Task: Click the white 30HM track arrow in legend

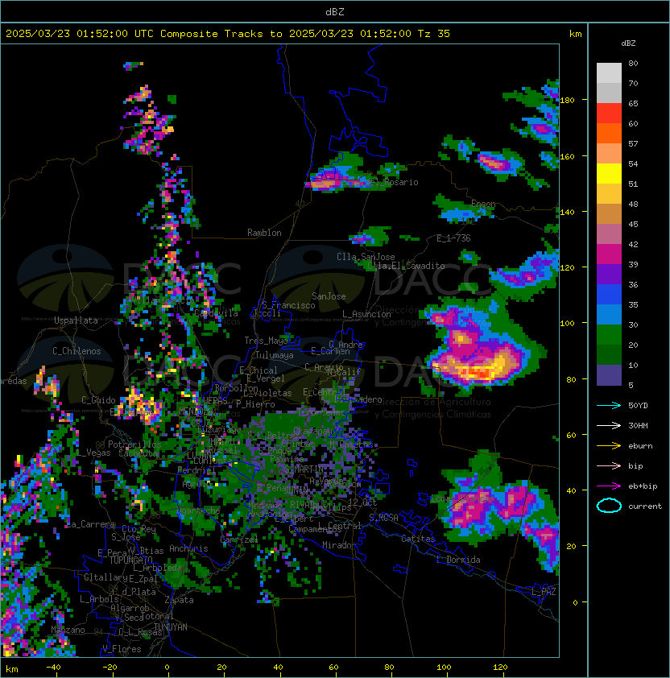Action: click(609, 425)
